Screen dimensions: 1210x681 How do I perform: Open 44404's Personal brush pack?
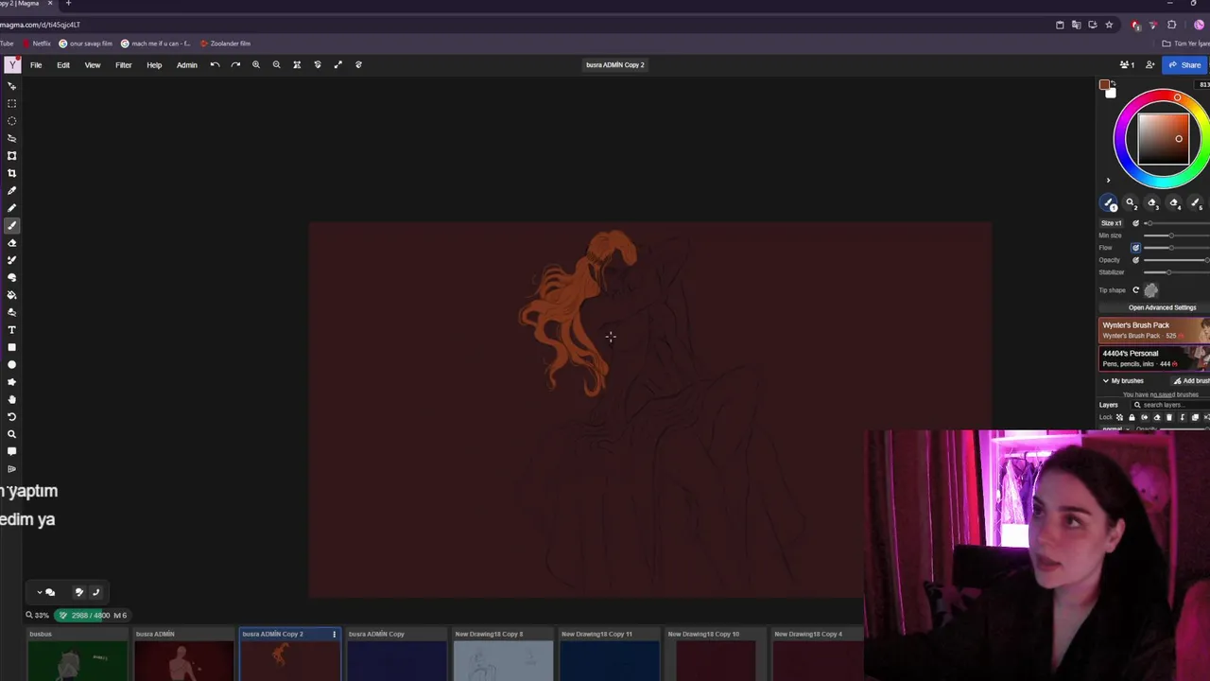(x=1154, y=358)
